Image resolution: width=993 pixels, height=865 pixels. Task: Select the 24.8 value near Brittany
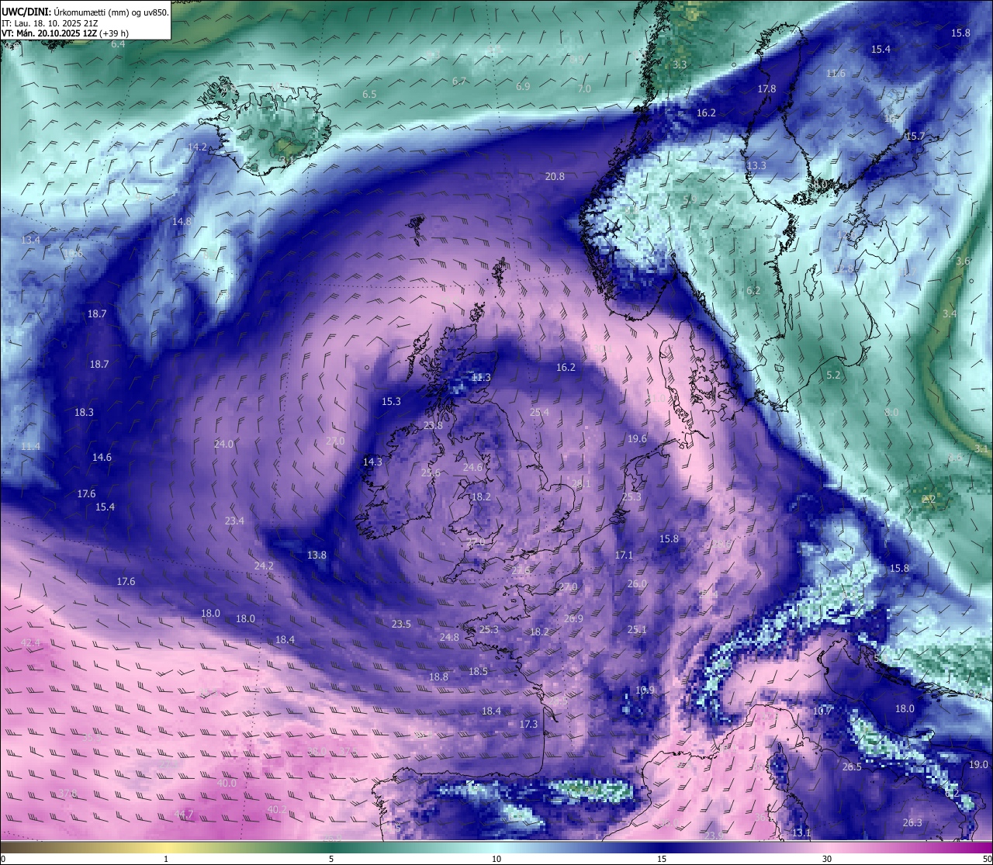coord(449,637)
